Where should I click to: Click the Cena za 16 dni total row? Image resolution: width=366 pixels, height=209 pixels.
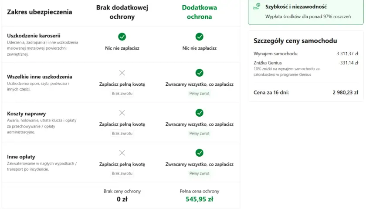pos(306,92)
